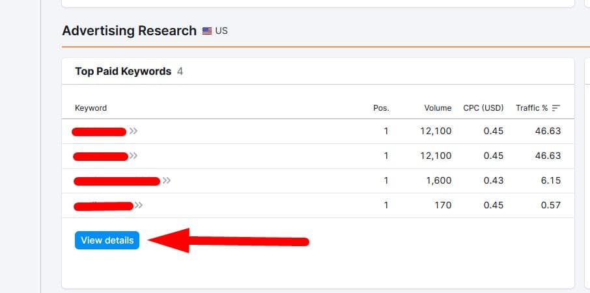Sort by the Keyword column header

(x=91, y=108)
